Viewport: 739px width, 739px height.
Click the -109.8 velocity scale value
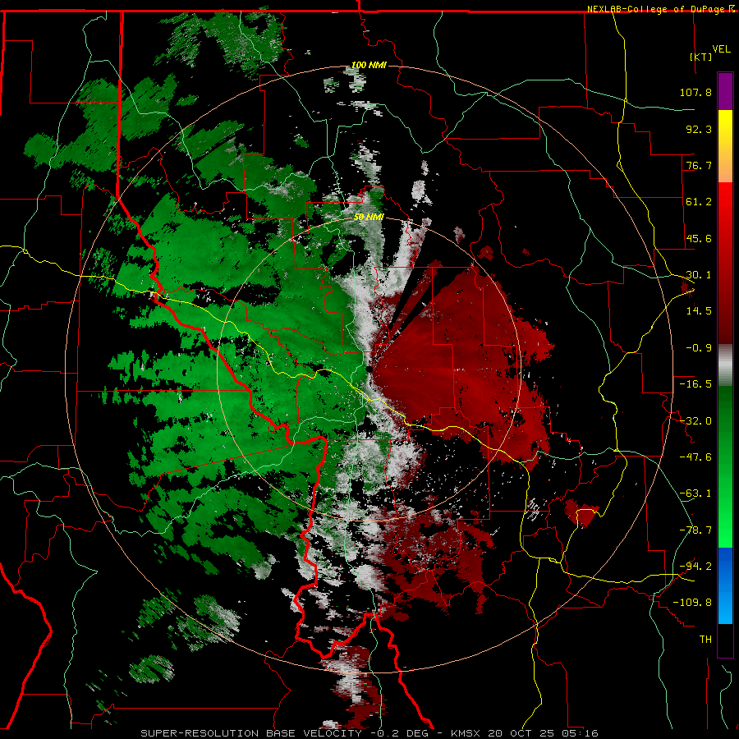click(692, 603)
